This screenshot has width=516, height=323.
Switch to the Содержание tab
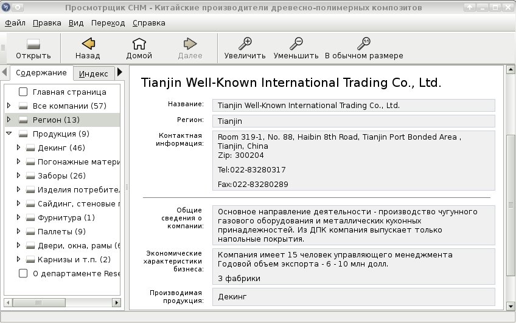(41, 72)
